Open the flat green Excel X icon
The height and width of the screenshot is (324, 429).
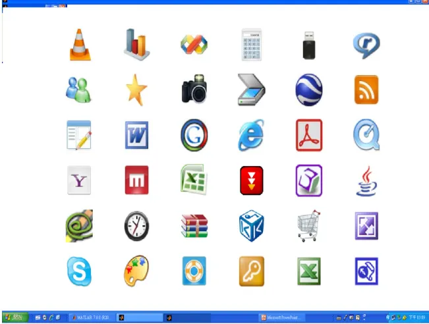pos(309,271)
